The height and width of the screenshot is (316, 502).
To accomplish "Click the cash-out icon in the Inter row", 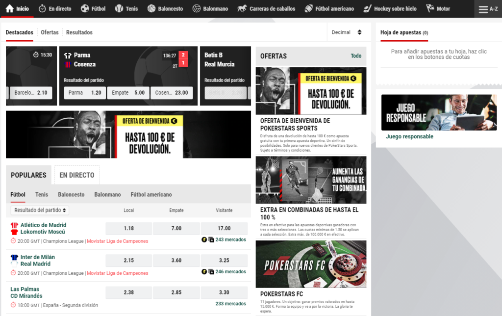I will coord(204,272).
